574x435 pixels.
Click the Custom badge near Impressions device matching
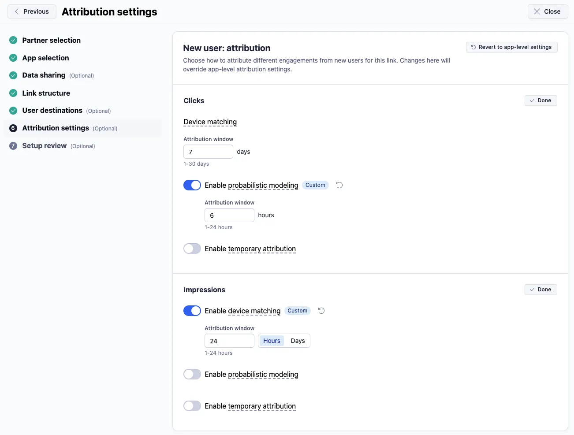coord(298,311)
